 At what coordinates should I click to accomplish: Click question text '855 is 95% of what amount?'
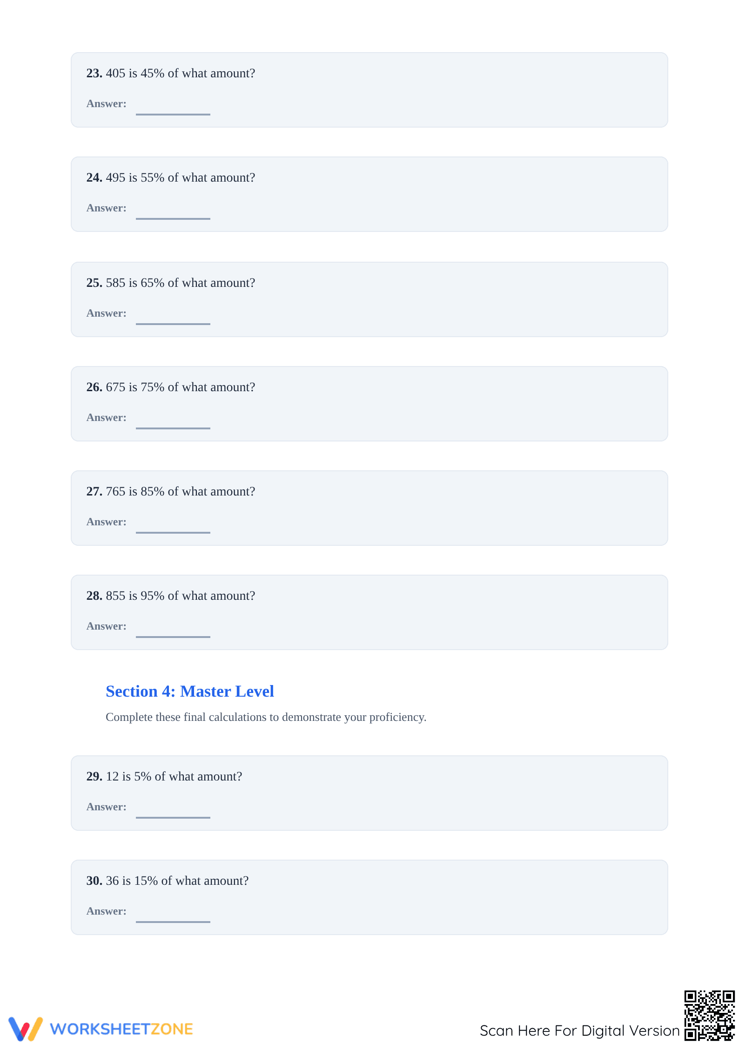(x=181, y=596)
